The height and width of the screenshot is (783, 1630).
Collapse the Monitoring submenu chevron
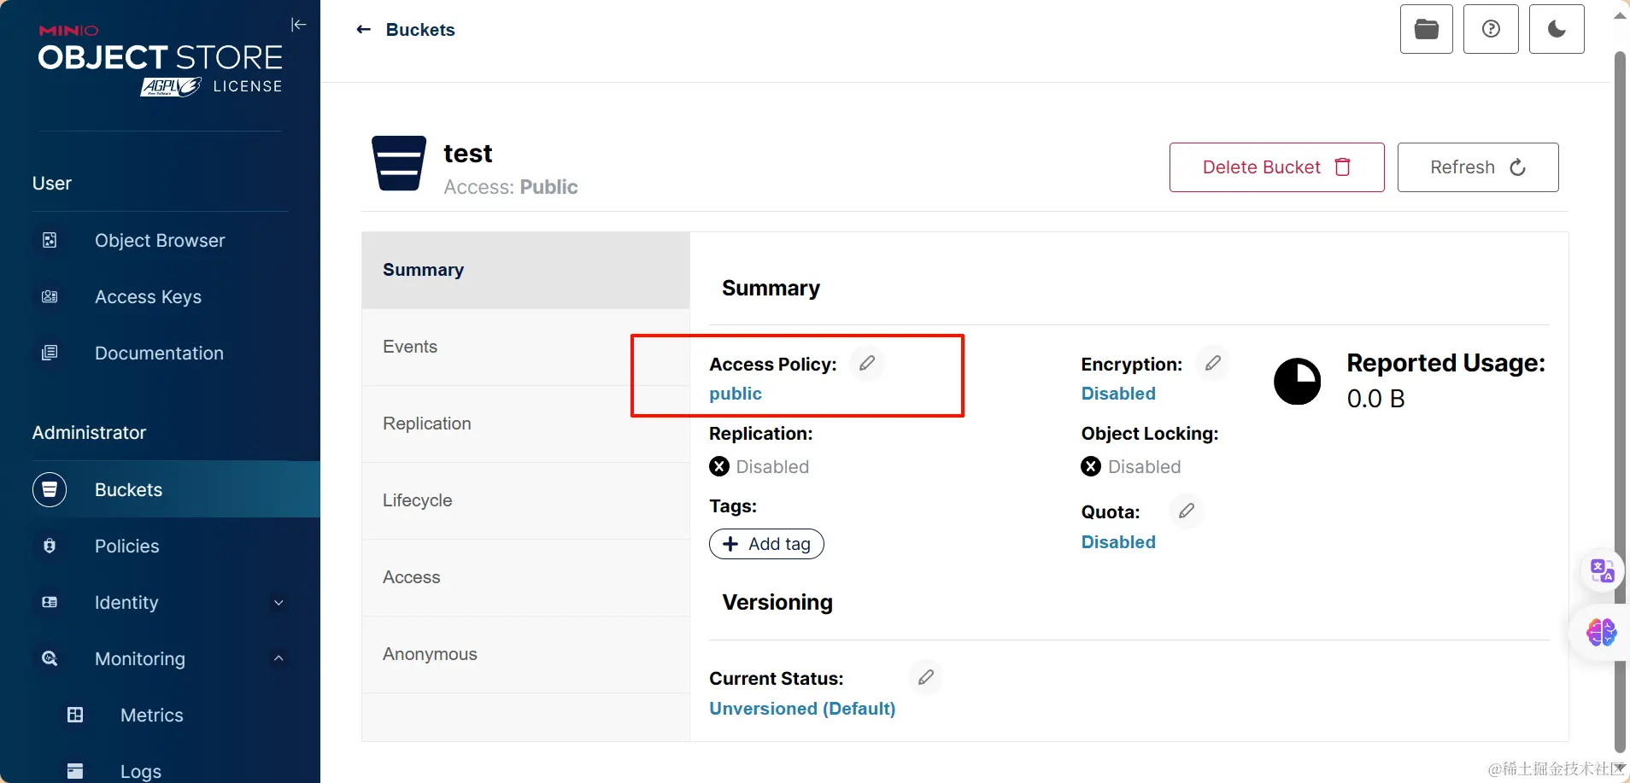pyautogui.click(x=279, y=658)
